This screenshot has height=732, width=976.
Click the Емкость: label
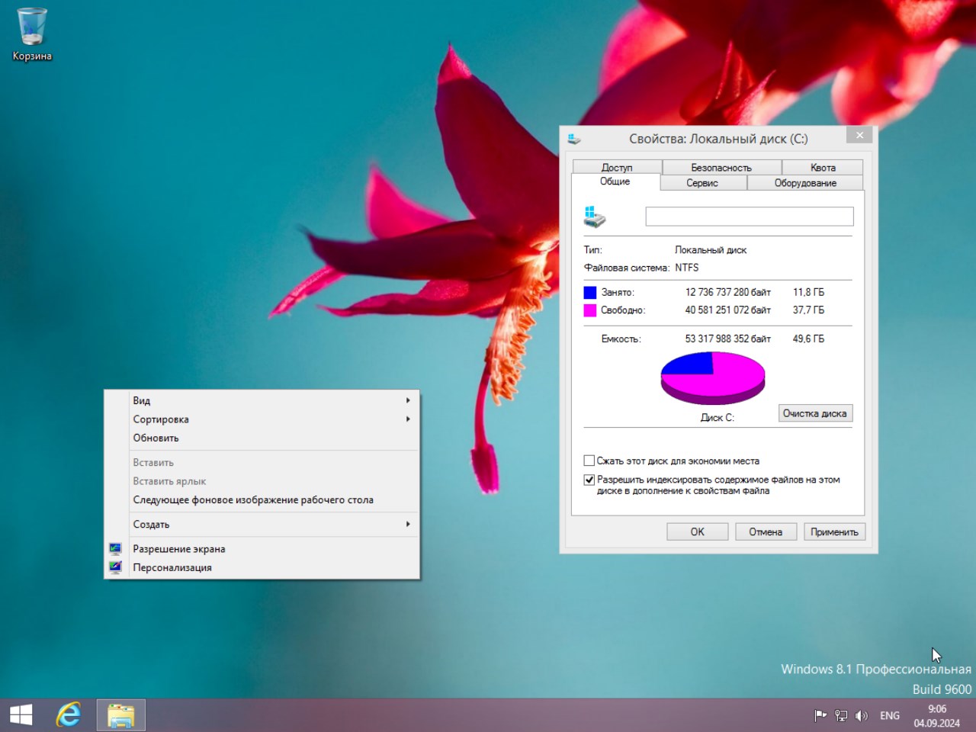tap(621, 339)
